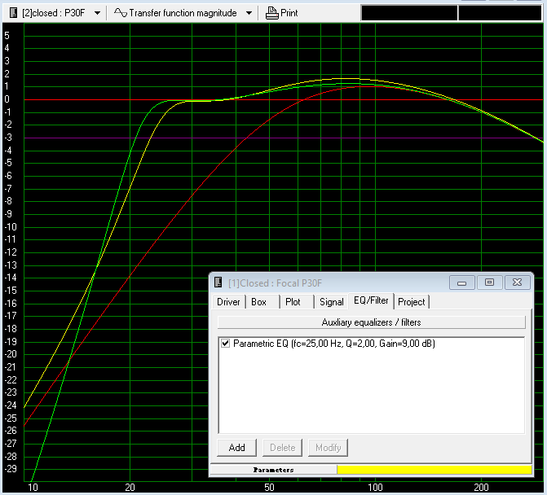The width and height of the screenshot is (547, 495).
Task: Maximize the Closed : Focal P30F dialog
Action: pyautogui.click(x=489, y=283)
